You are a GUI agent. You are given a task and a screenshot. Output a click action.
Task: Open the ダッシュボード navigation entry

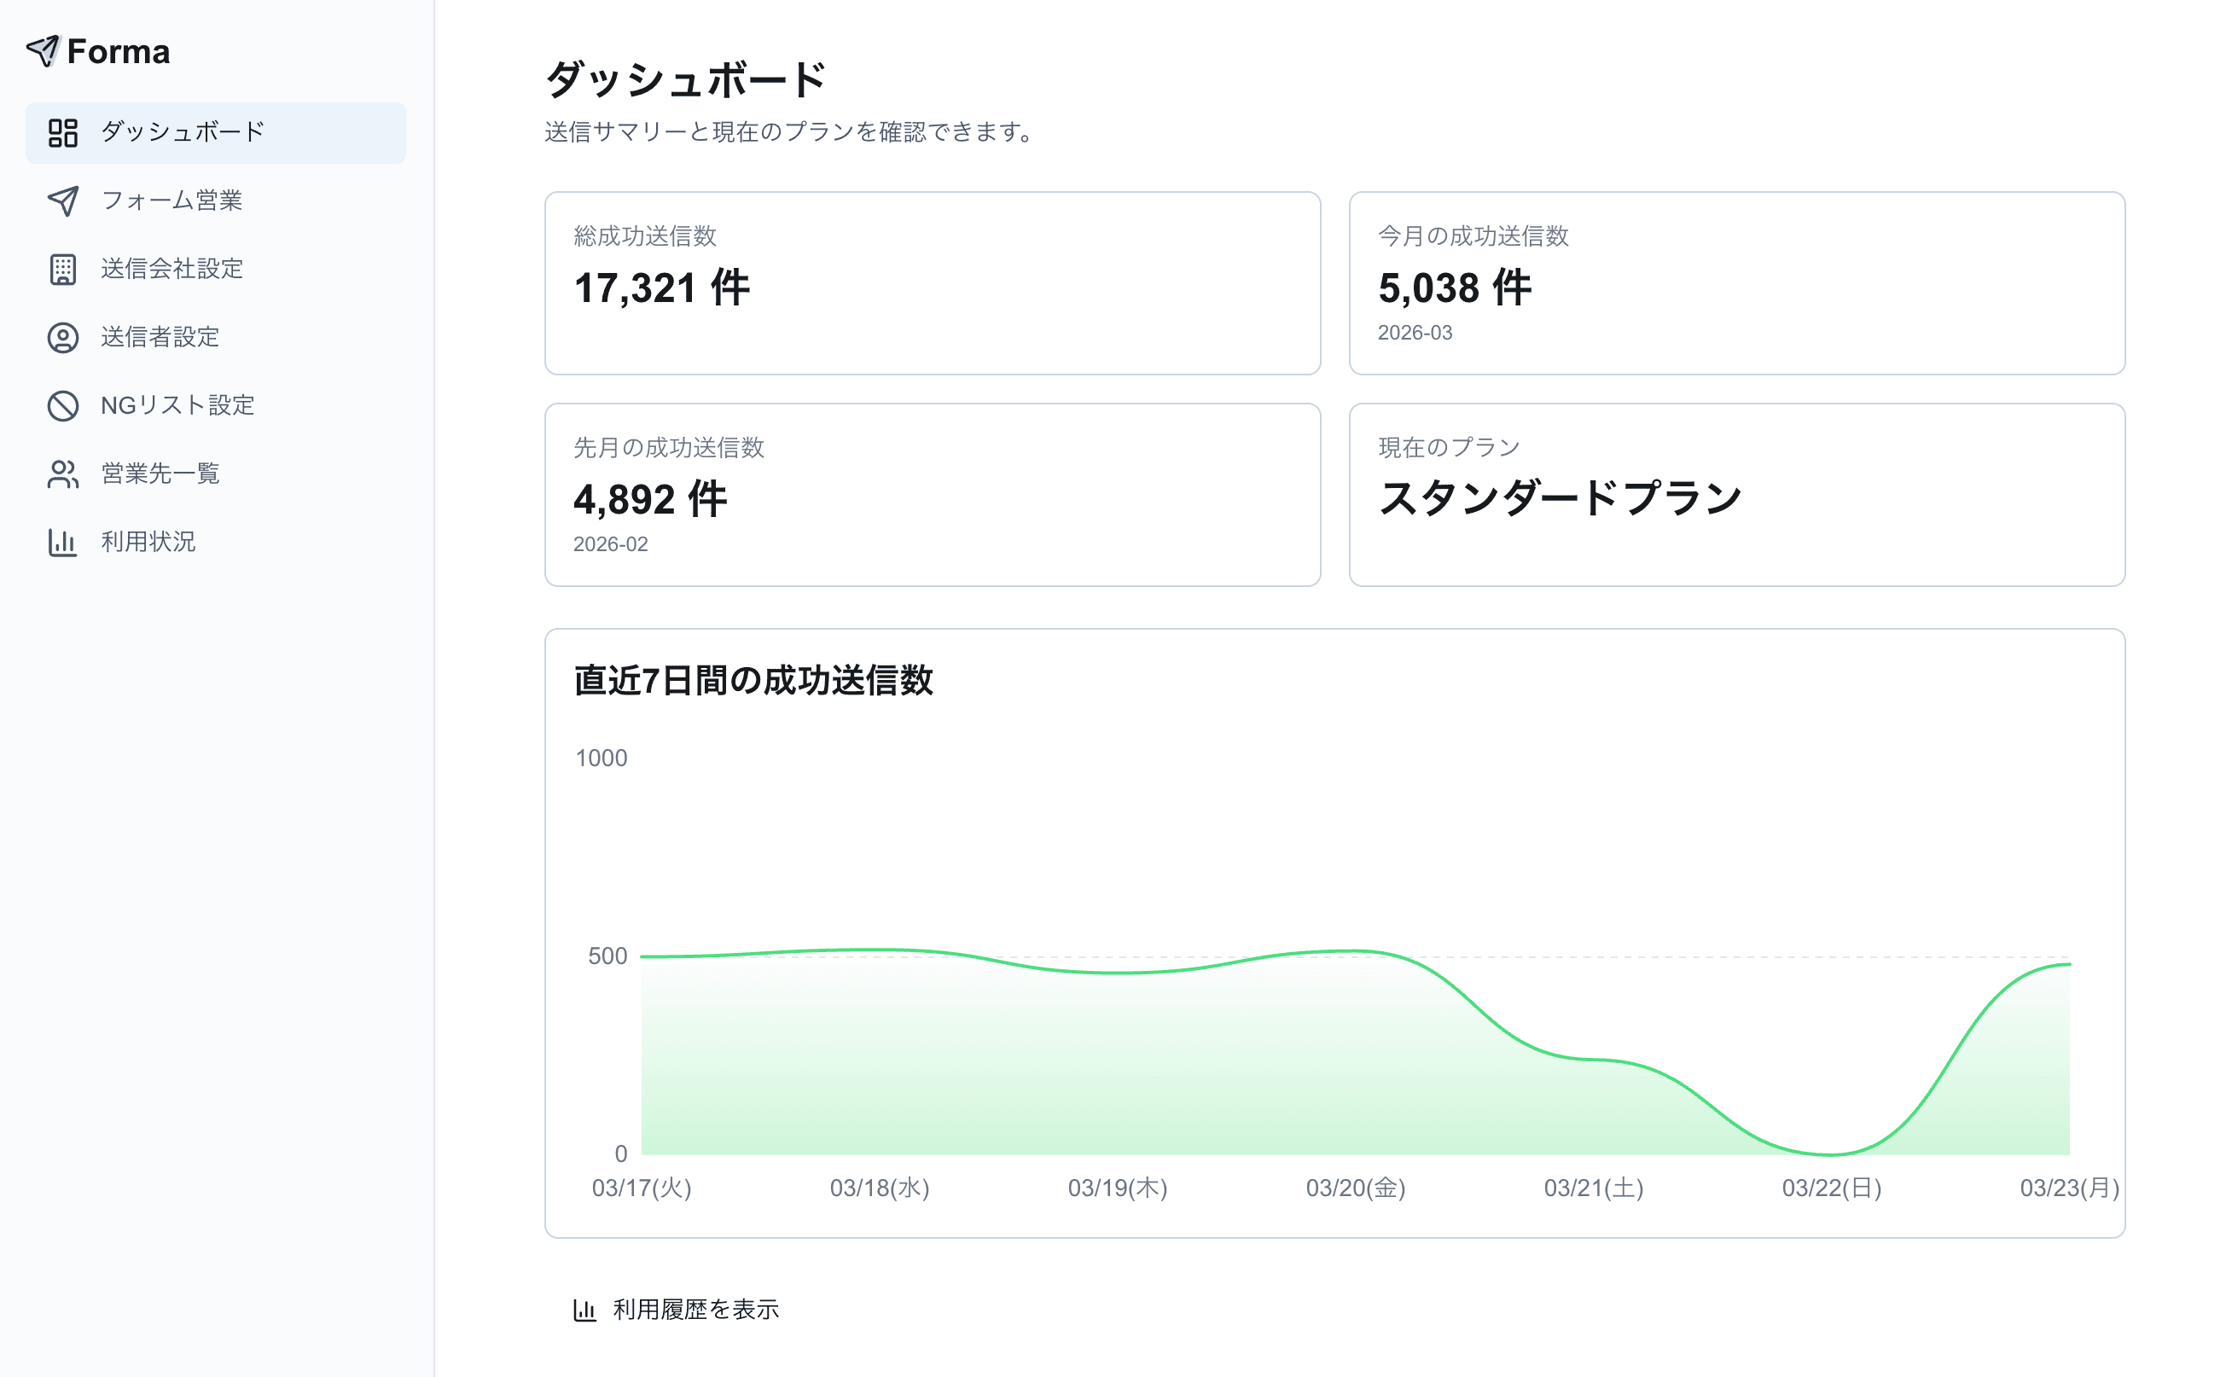point(180,132)
